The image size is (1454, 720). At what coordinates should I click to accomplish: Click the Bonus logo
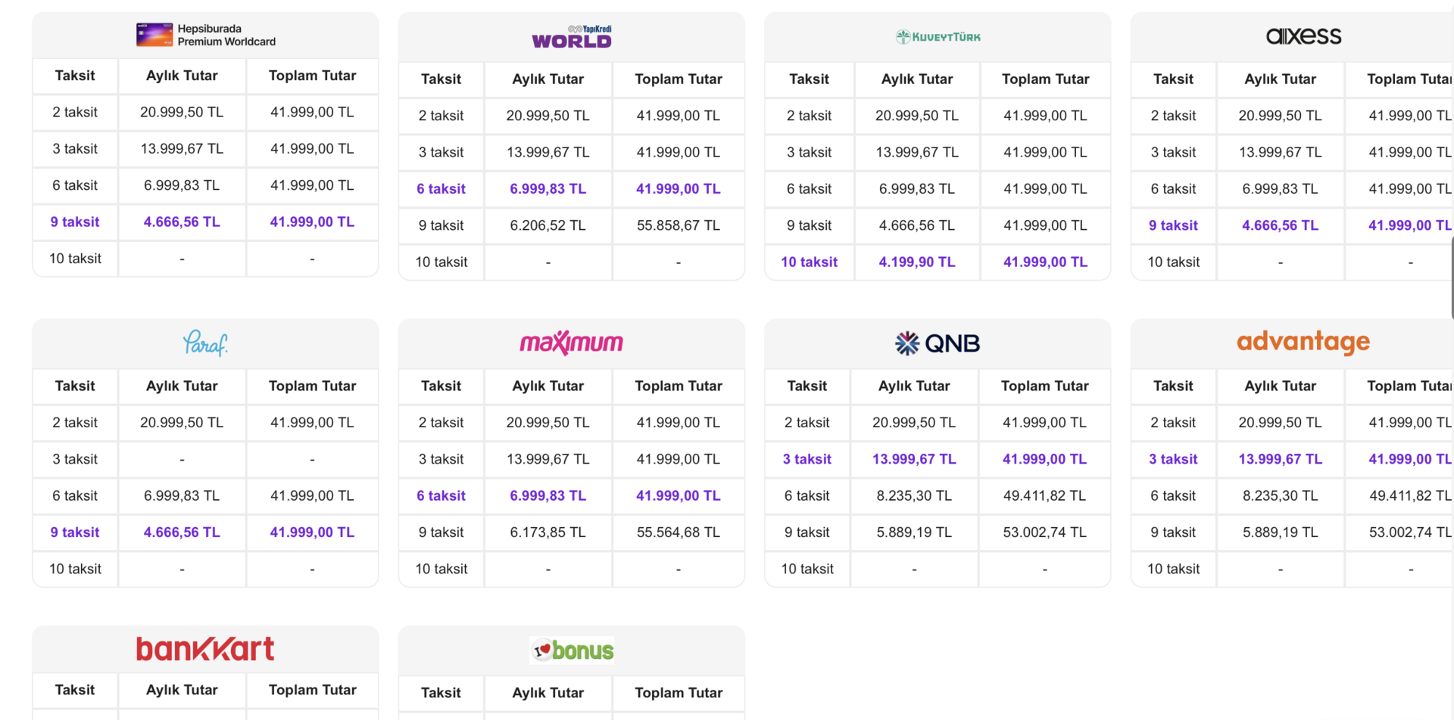(x=572, y=650)
